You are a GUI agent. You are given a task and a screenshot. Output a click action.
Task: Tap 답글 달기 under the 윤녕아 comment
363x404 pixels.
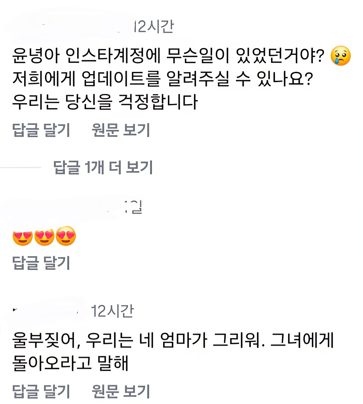(41, 130)
